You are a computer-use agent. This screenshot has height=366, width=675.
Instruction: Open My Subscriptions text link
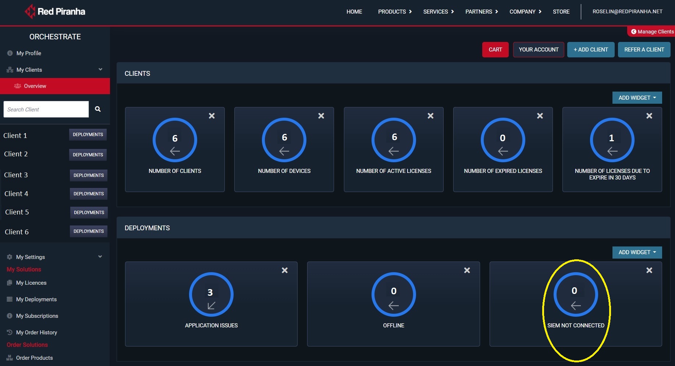[x=37, y=316]
